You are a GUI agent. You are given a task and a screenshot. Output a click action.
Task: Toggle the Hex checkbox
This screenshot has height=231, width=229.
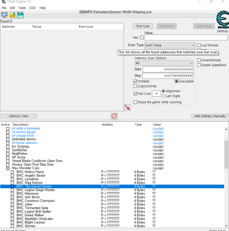(x=142, y=38)
